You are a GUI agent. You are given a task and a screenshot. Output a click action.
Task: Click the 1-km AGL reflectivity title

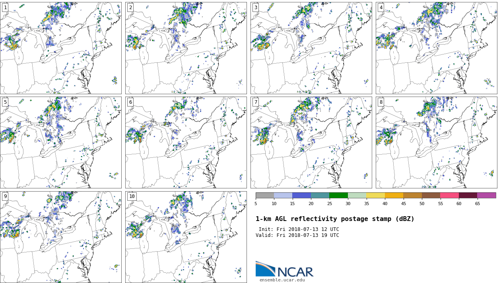[x=335, y=219]
